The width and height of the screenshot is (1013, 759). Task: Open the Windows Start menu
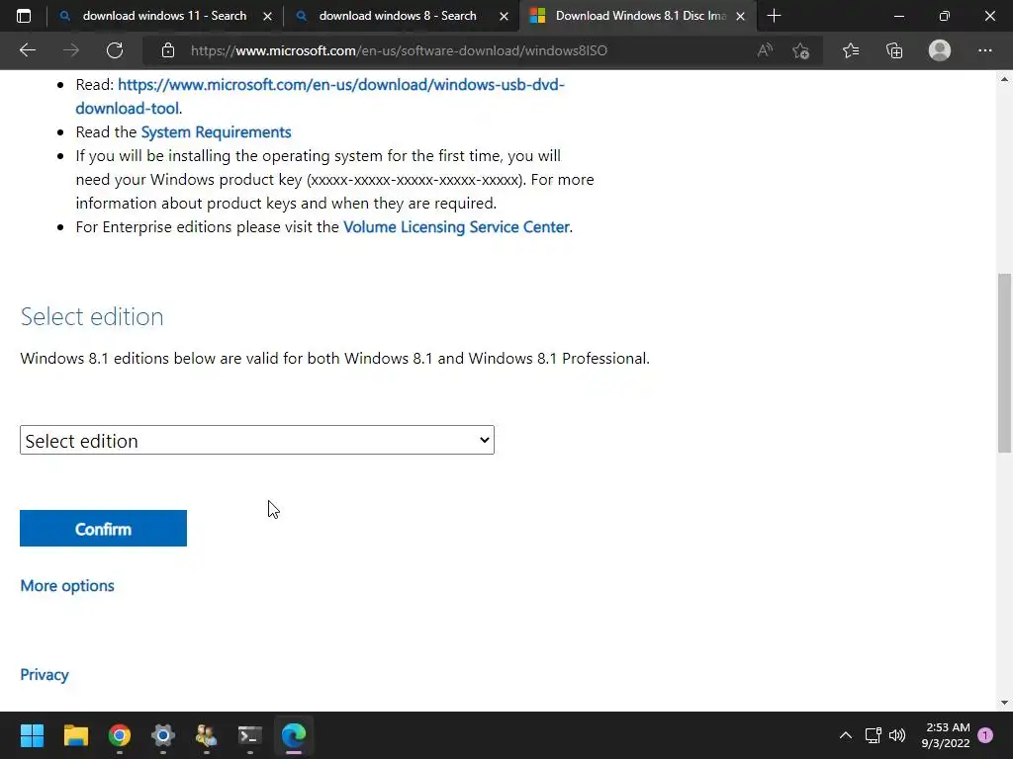[32, 735]
